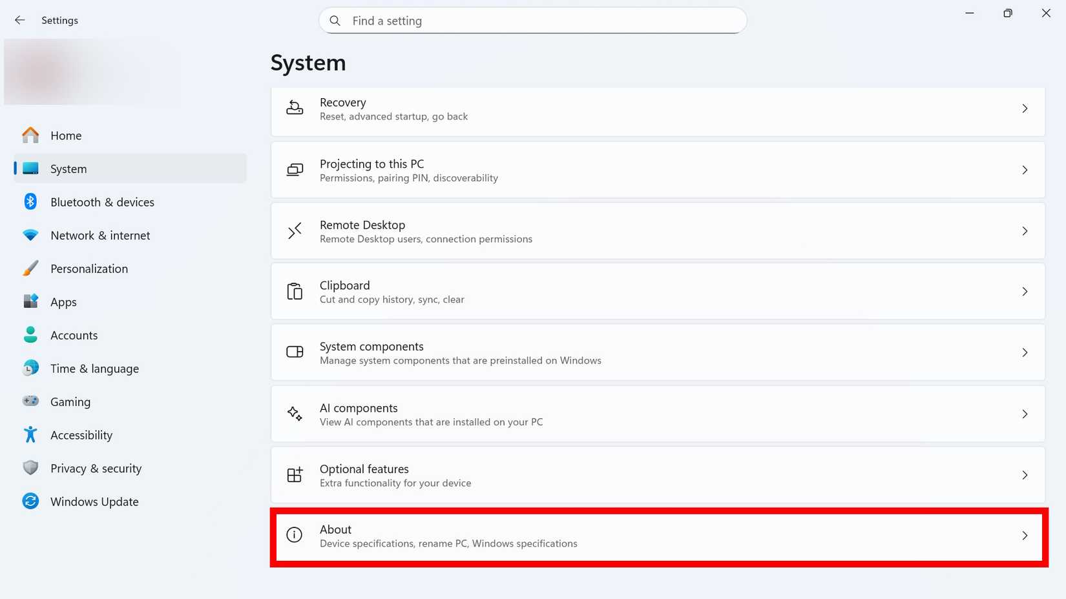
Task: Click the Privacy & security shield icon
Action: click(30, 468)
